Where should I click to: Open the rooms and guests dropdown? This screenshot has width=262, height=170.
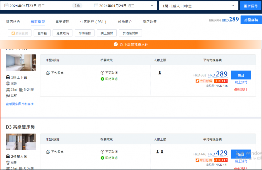pyautogui.click(x=199, y=6)
